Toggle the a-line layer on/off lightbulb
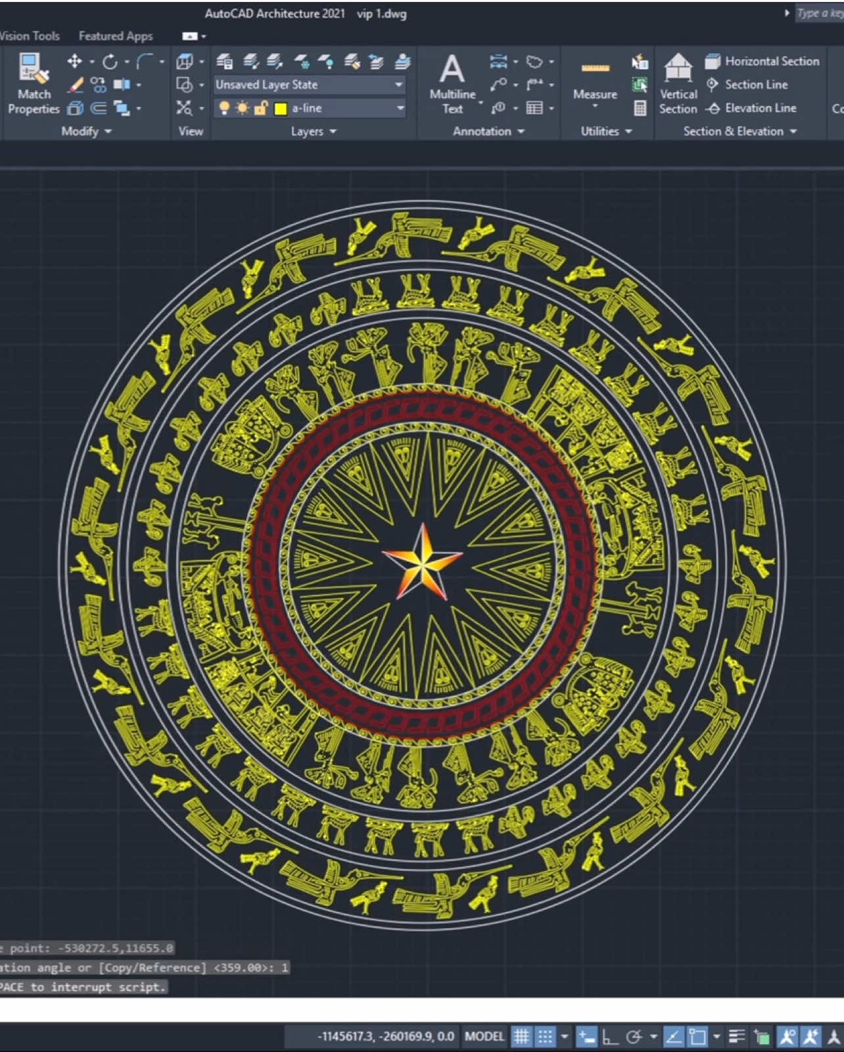This screenshot has height=1052, width=844. [x=224, y=108]
